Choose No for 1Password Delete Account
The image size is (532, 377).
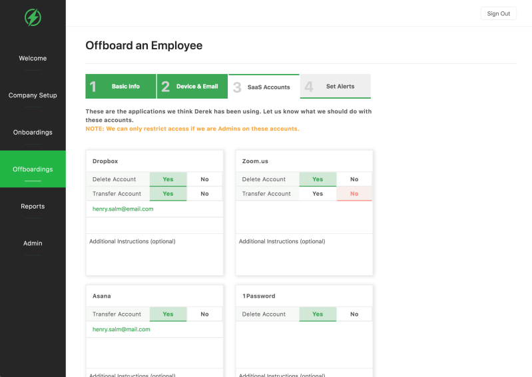click(354, 314)
